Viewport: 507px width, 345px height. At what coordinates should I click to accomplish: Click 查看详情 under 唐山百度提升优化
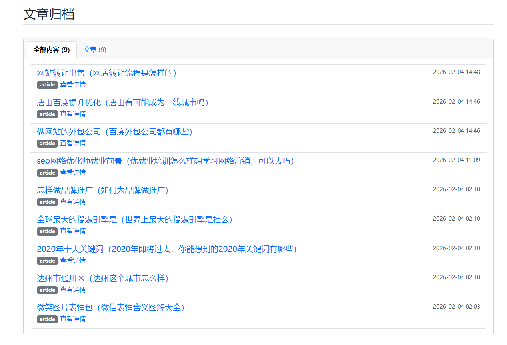click(x=73, y=114)
